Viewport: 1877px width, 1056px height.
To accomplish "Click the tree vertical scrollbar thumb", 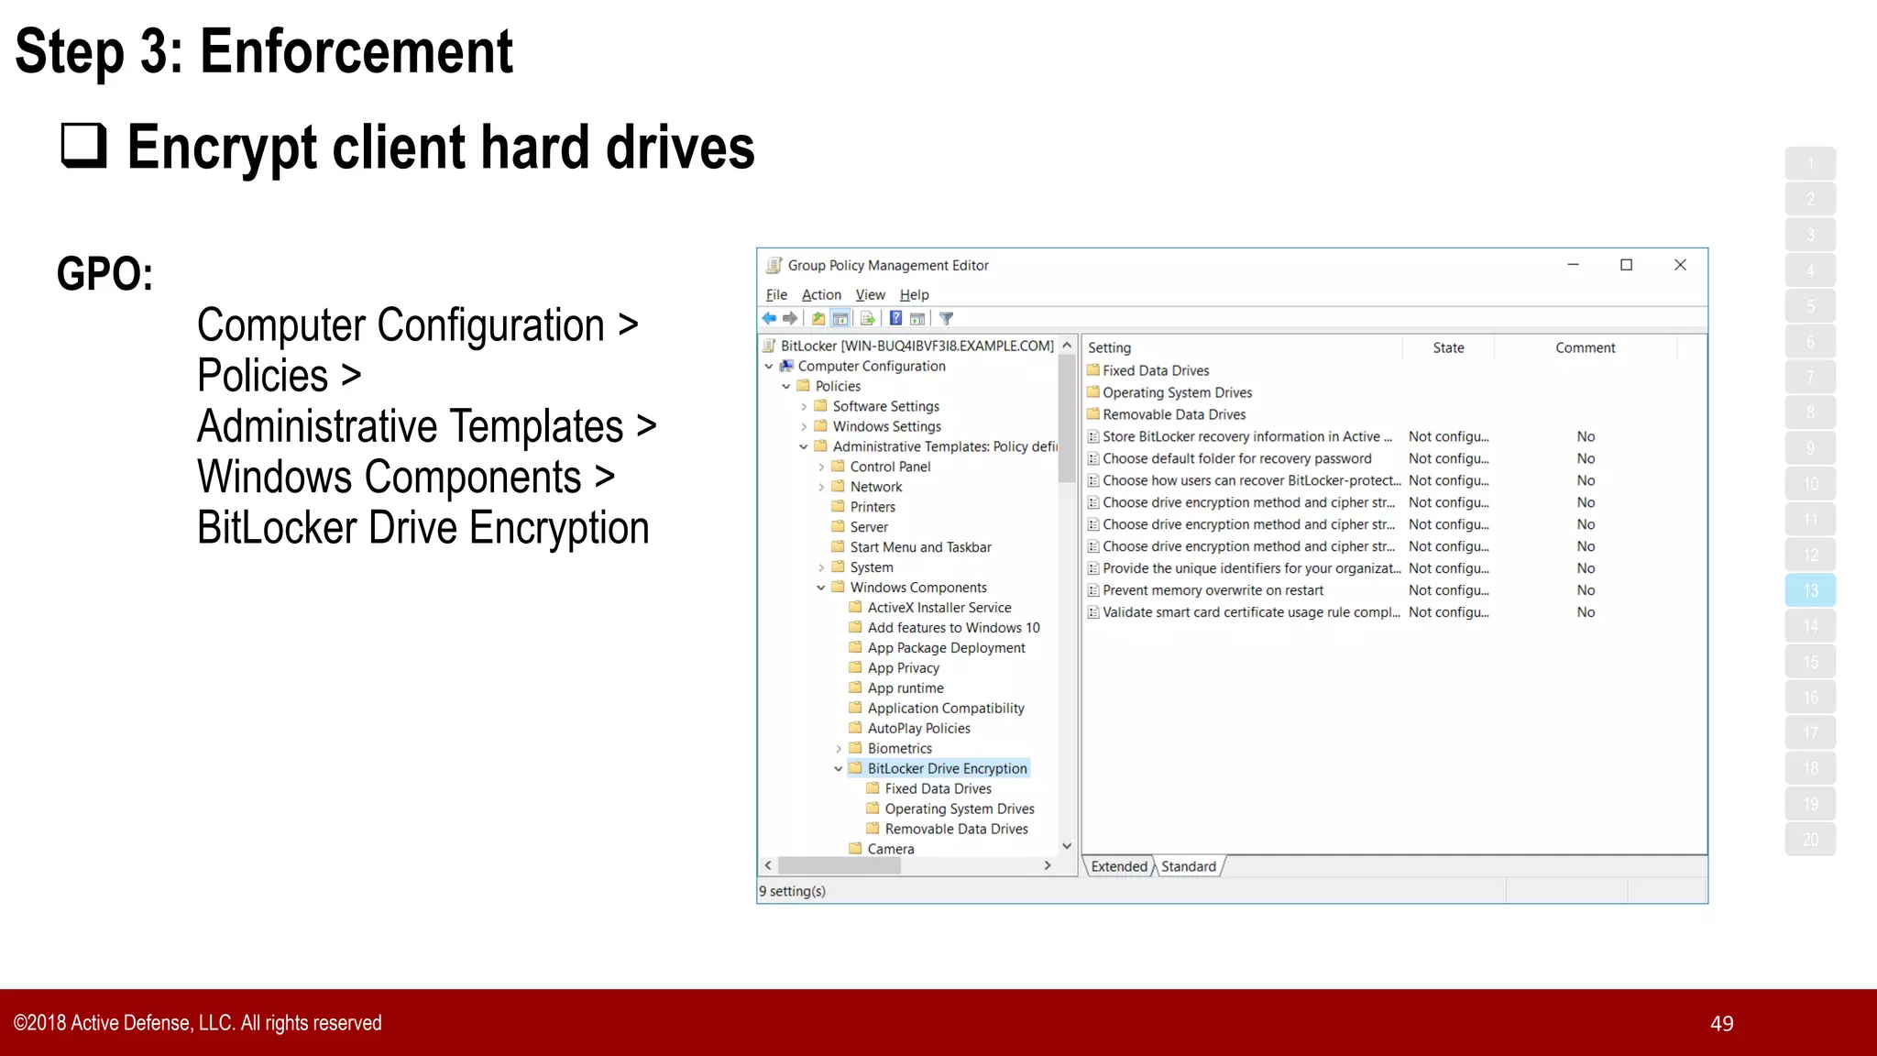I will tap(1066, 419).
